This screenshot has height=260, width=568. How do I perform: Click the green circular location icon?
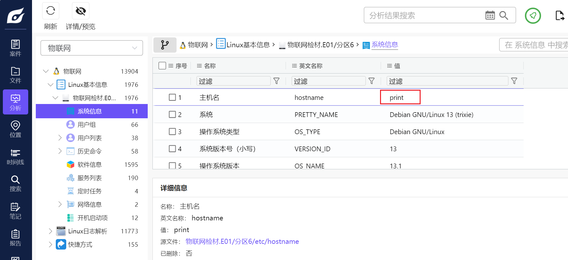533,16
